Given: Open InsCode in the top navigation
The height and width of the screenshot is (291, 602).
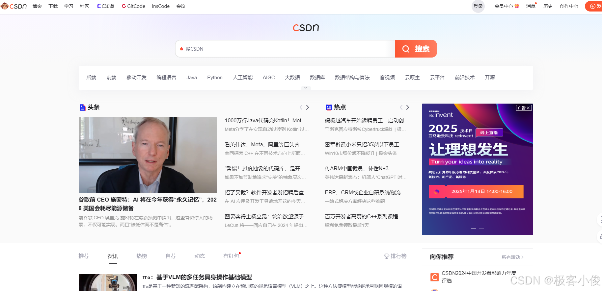Looking at the screenshot, I should tap(161, 6).
